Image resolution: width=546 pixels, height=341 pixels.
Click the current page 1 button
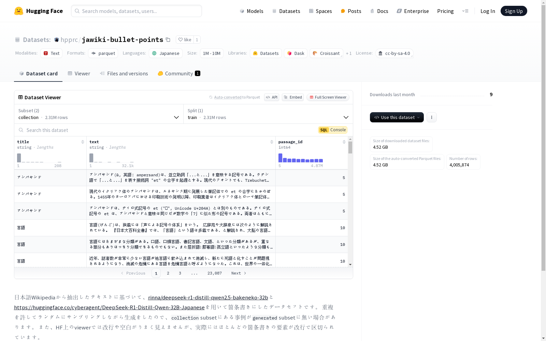tap(156, 273)
